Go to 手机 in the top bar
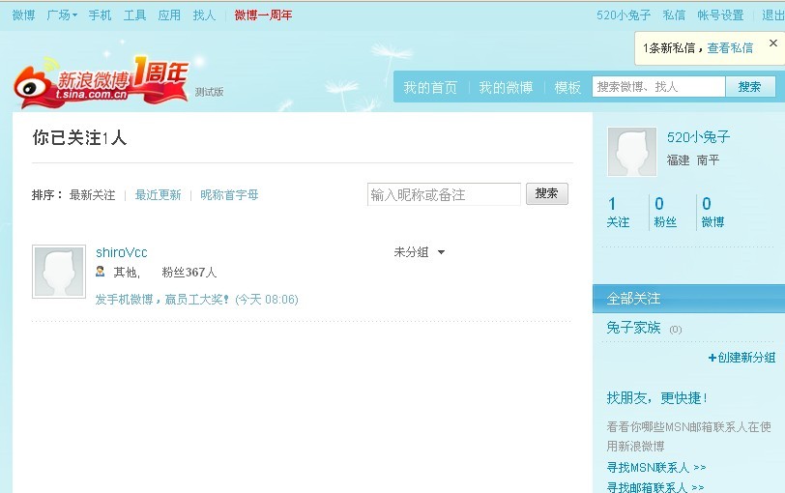Screen dimensions: 785x493 point(101,15)
